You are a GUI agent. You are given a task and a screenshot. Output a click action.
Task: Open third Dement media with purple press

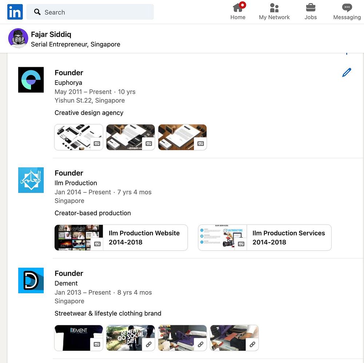tap(182, 338)
